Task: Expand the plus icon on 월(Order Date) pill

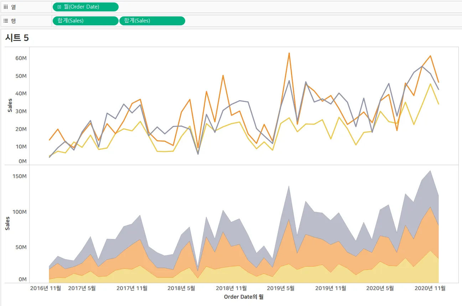Action: pyautogui.click(x=59, y=7)
